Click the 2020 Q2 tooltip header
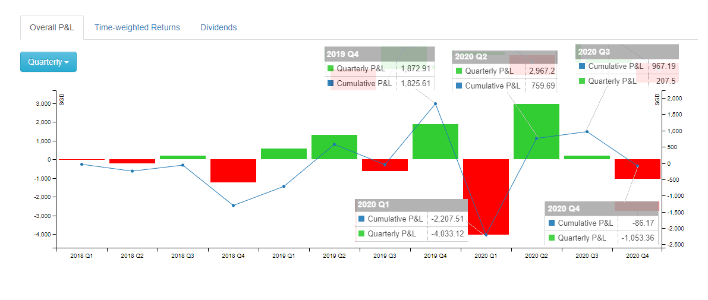Image resolution: width=708 pixels, height=300 pixels. click(x=504, y=57)
